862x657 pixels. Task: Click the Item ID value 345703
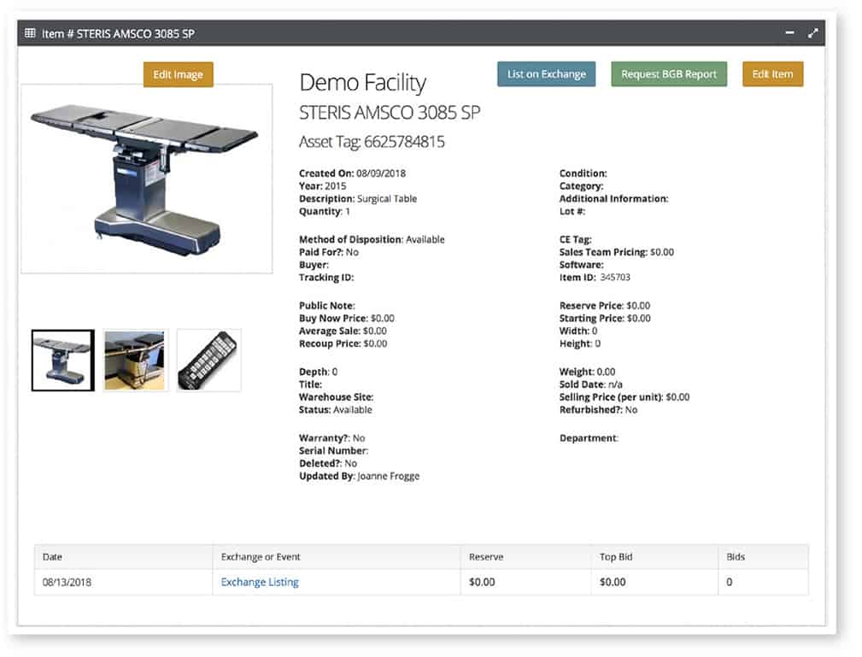point(614,278)
